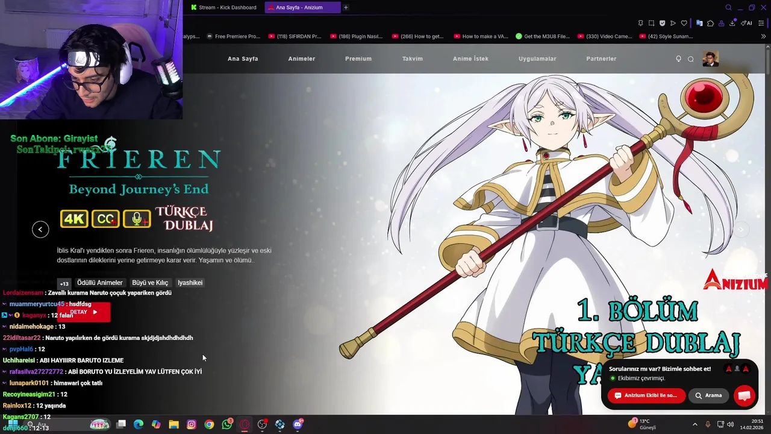Click the red DETAY play button
This screenshot has width=771, height=434.
pyautogui.click(x=84, y=312)
